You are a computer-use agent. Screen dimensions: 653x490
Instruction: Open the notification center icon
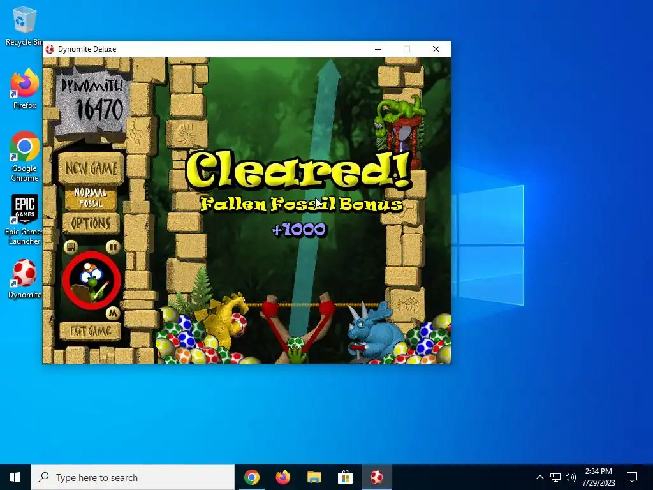pos(632,477)
